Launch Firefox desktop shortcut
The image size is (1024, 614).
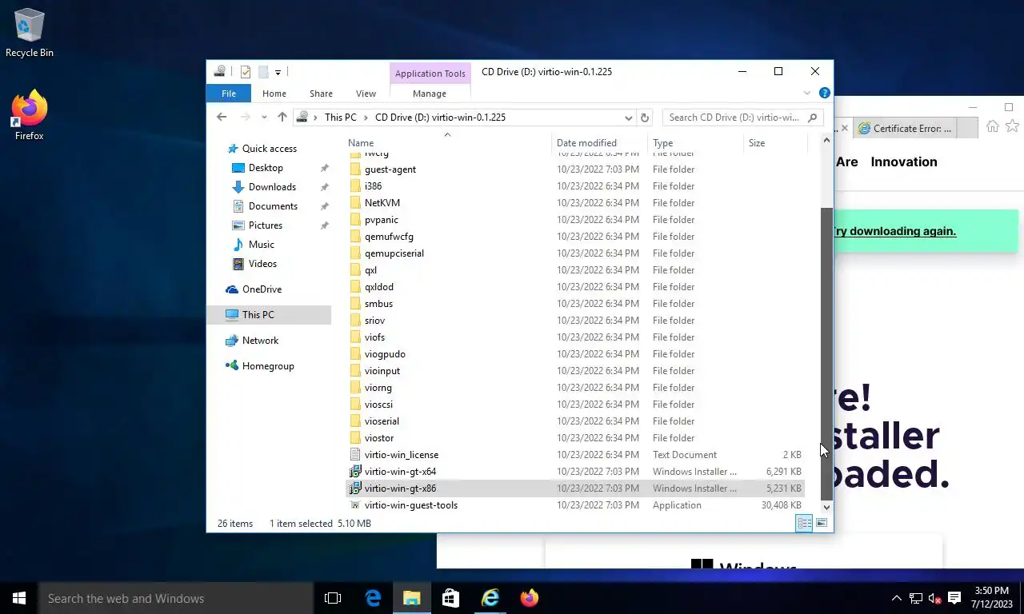(30, 116)
